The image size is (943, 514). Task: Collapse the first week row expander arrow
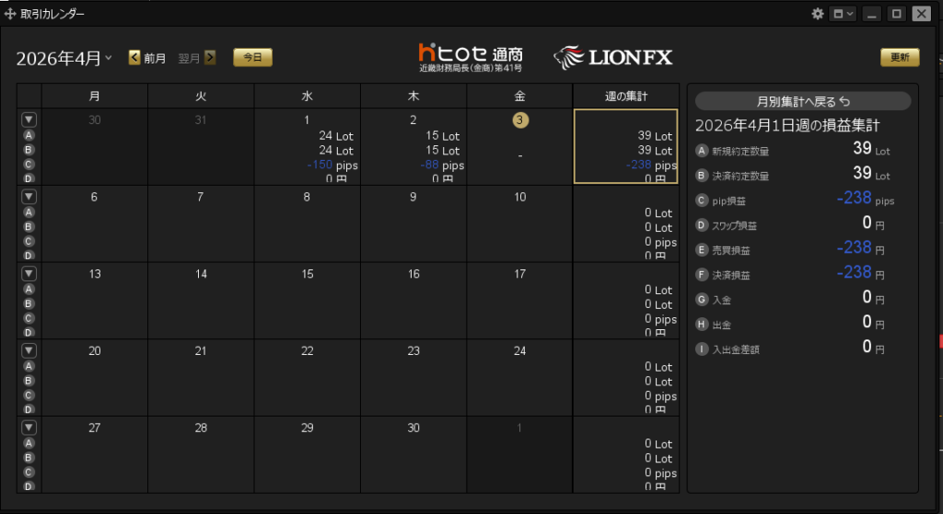[29, 120]
